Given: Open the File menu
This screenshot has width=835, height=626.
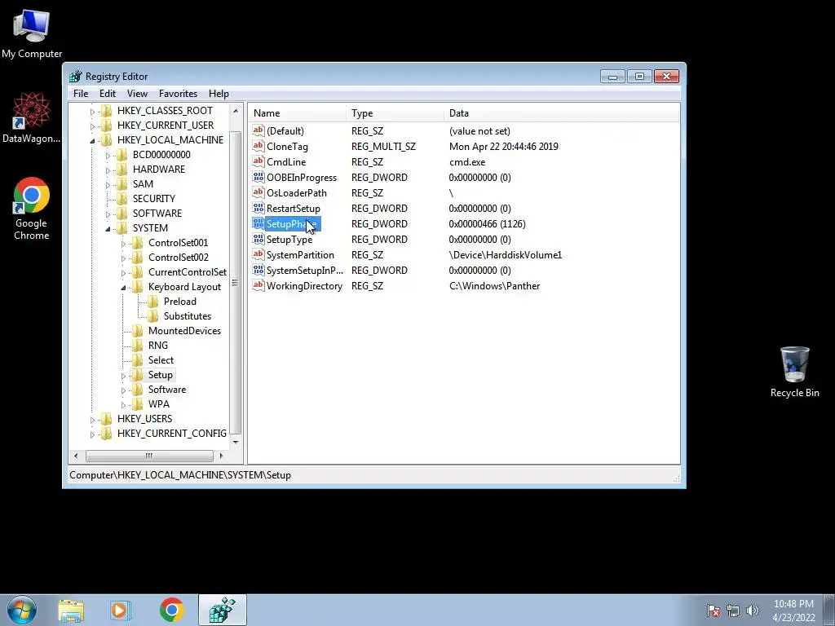Looking at the screenshot, I should (81, 94).
